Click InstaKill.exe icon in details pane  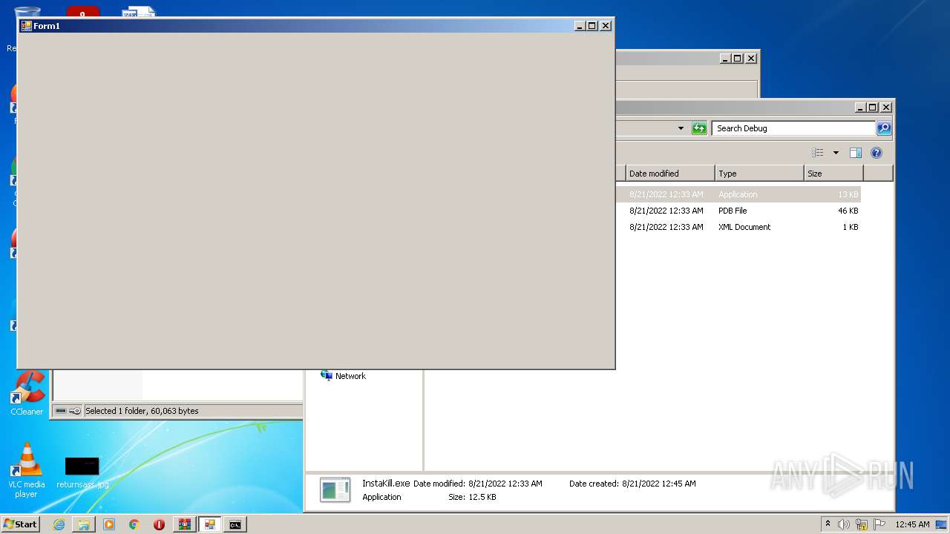tap(335, 490)
